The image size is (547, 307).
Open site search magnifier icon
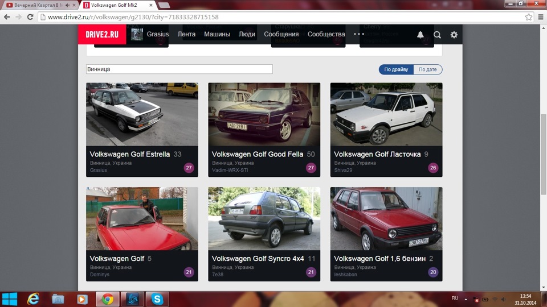pos(437,35)
